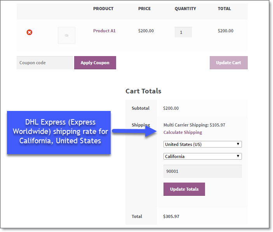The width and height of the screenshot is (273, 232).
Task: Click the Update Totals button
Action: 184,189
